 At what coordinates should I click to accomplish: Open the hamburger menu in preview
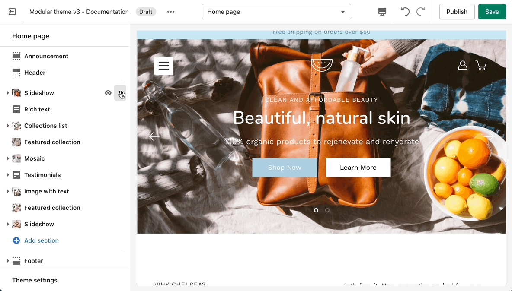point(164,66)
